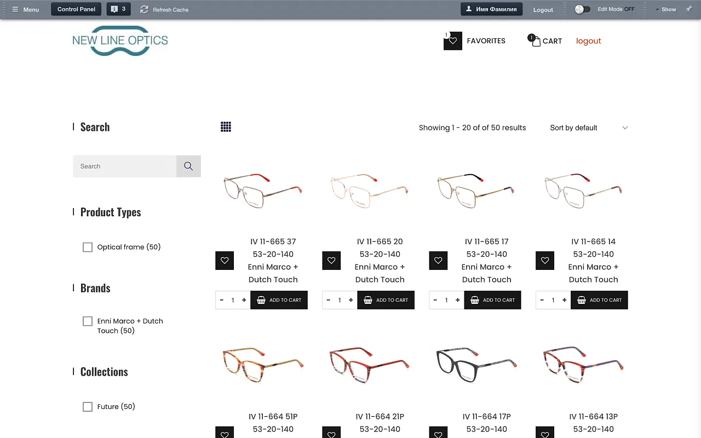Add IV 11-665 20 to cart

click(x=386, y=300)
